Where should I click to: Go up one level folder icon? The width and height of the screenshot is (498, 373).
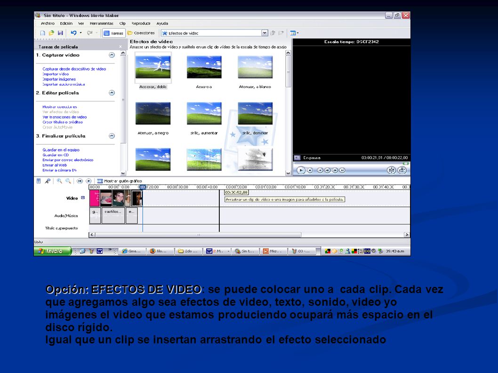pos(273,33)
